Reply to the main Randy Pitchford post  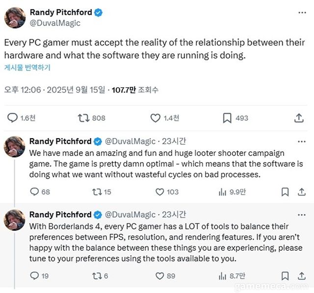13,118
